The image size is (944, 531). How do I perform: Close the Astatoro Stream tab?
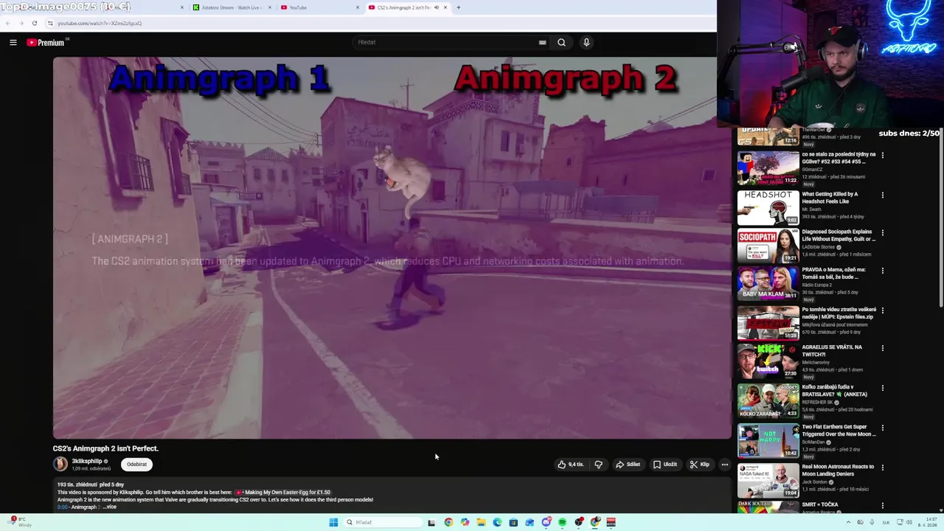coord(270,7)
